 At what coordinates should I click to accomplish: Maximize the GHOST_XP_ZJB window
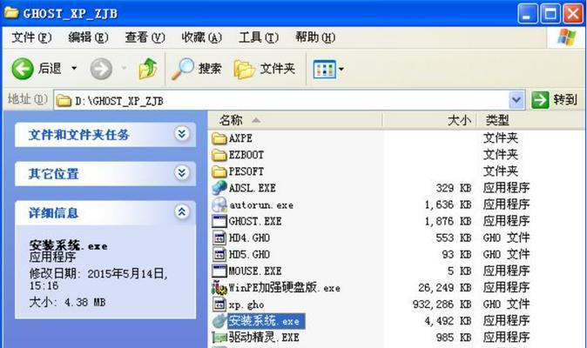pos(550,14)
